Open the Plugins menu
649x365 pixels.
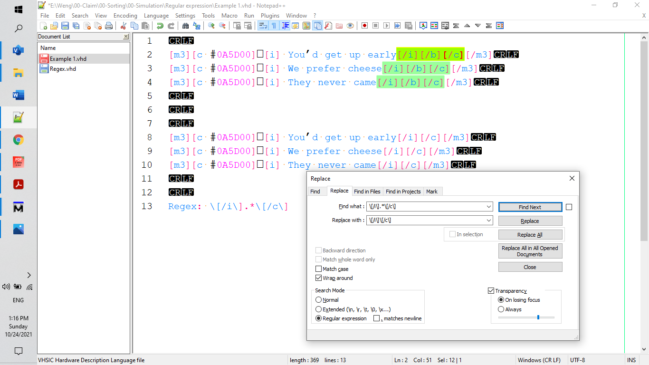click(x=270, y=15)
